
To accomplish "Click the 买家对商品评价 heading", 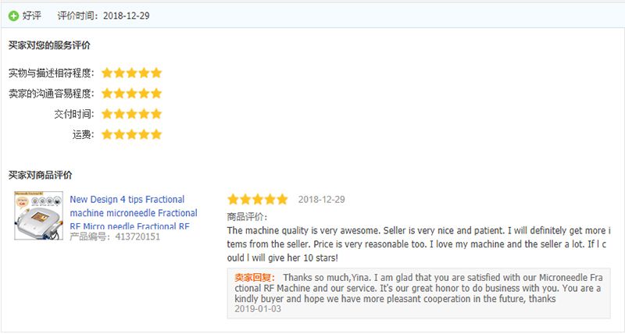I will pyautogui.click(x=41, y=175).
